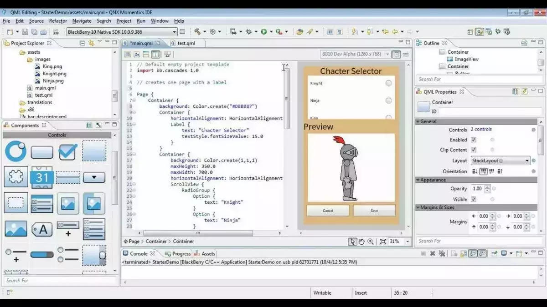Click the zoom magnifier tool in preview
The width and height of the screenshot is (547, 307).
[x=371, y=242]
